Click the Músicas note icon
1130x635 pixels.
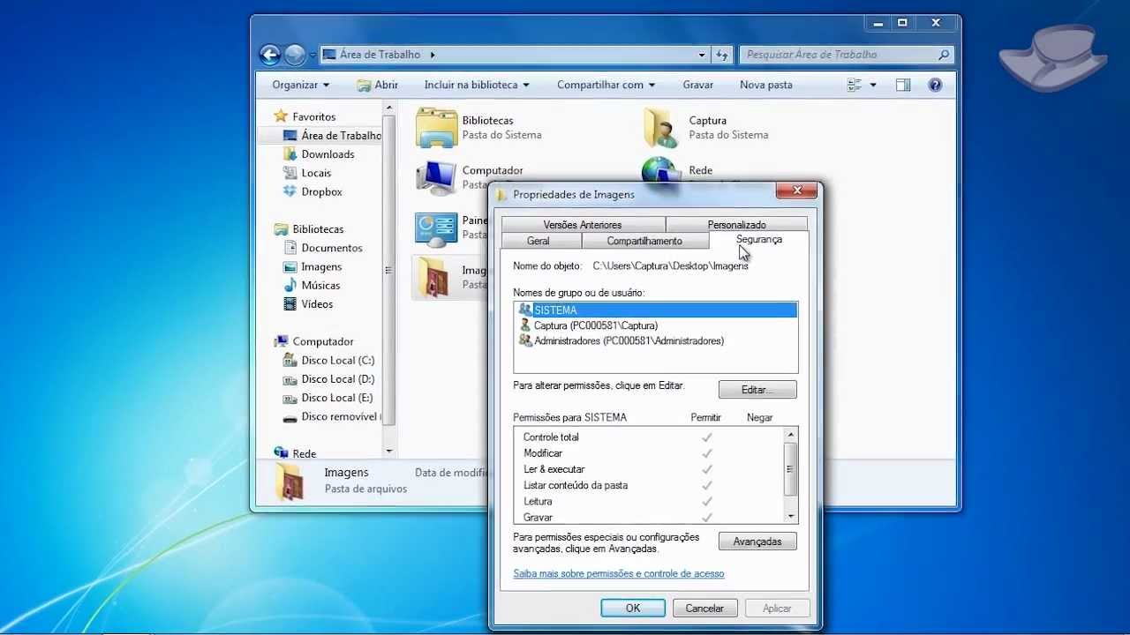(x=290, y=285)
